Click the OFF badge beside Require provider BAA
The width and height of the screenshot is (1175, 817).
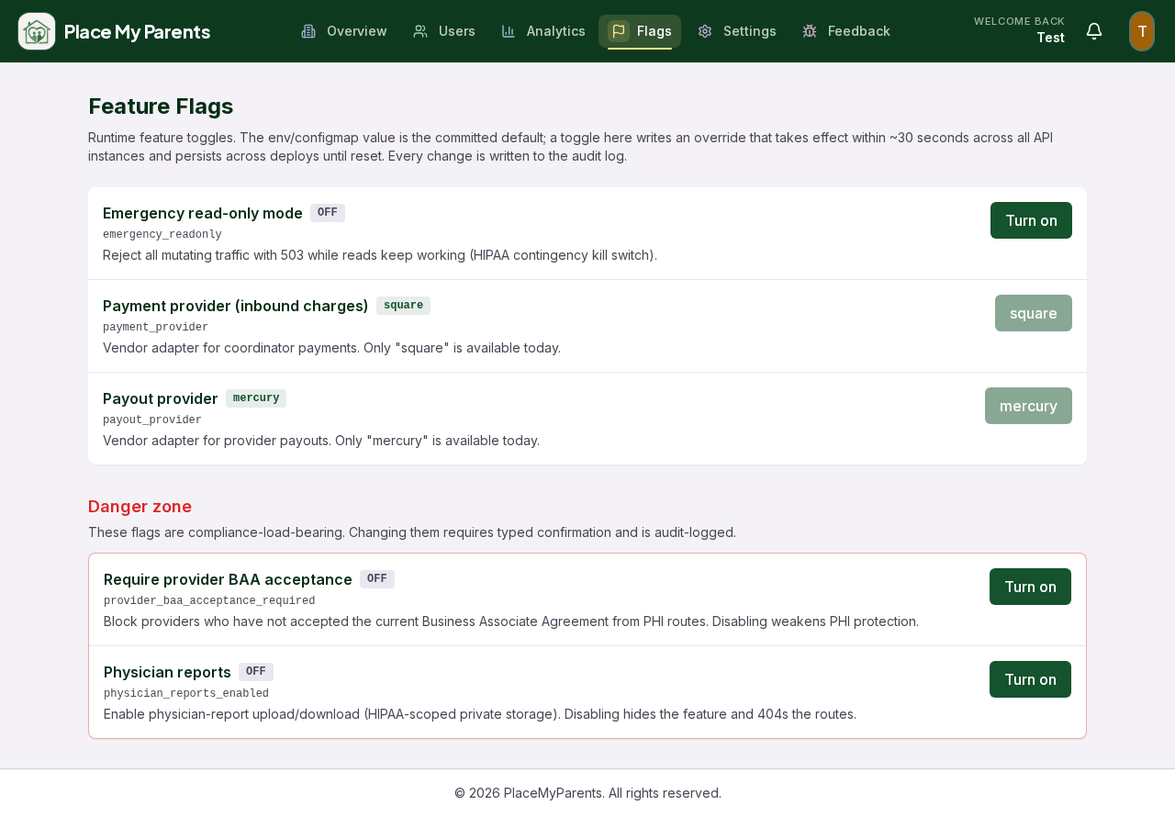(x=377, y=579)
